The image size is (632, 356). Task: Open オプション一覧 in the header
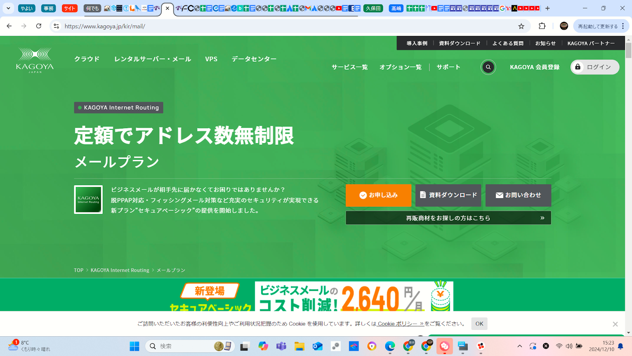pos(401,67)
